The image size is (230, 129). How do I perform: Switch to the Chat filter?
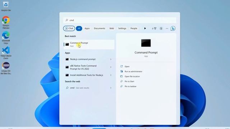point(69,28)
